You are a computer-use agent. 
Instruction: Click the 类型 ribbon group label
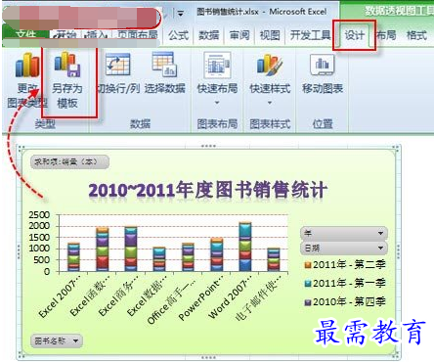pyautogui.click(x=45, y=124)
